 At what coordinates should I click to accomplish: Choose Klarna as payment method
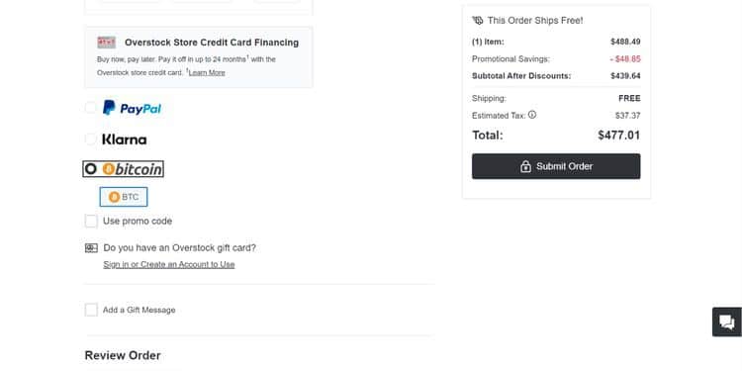coord(90,139)
